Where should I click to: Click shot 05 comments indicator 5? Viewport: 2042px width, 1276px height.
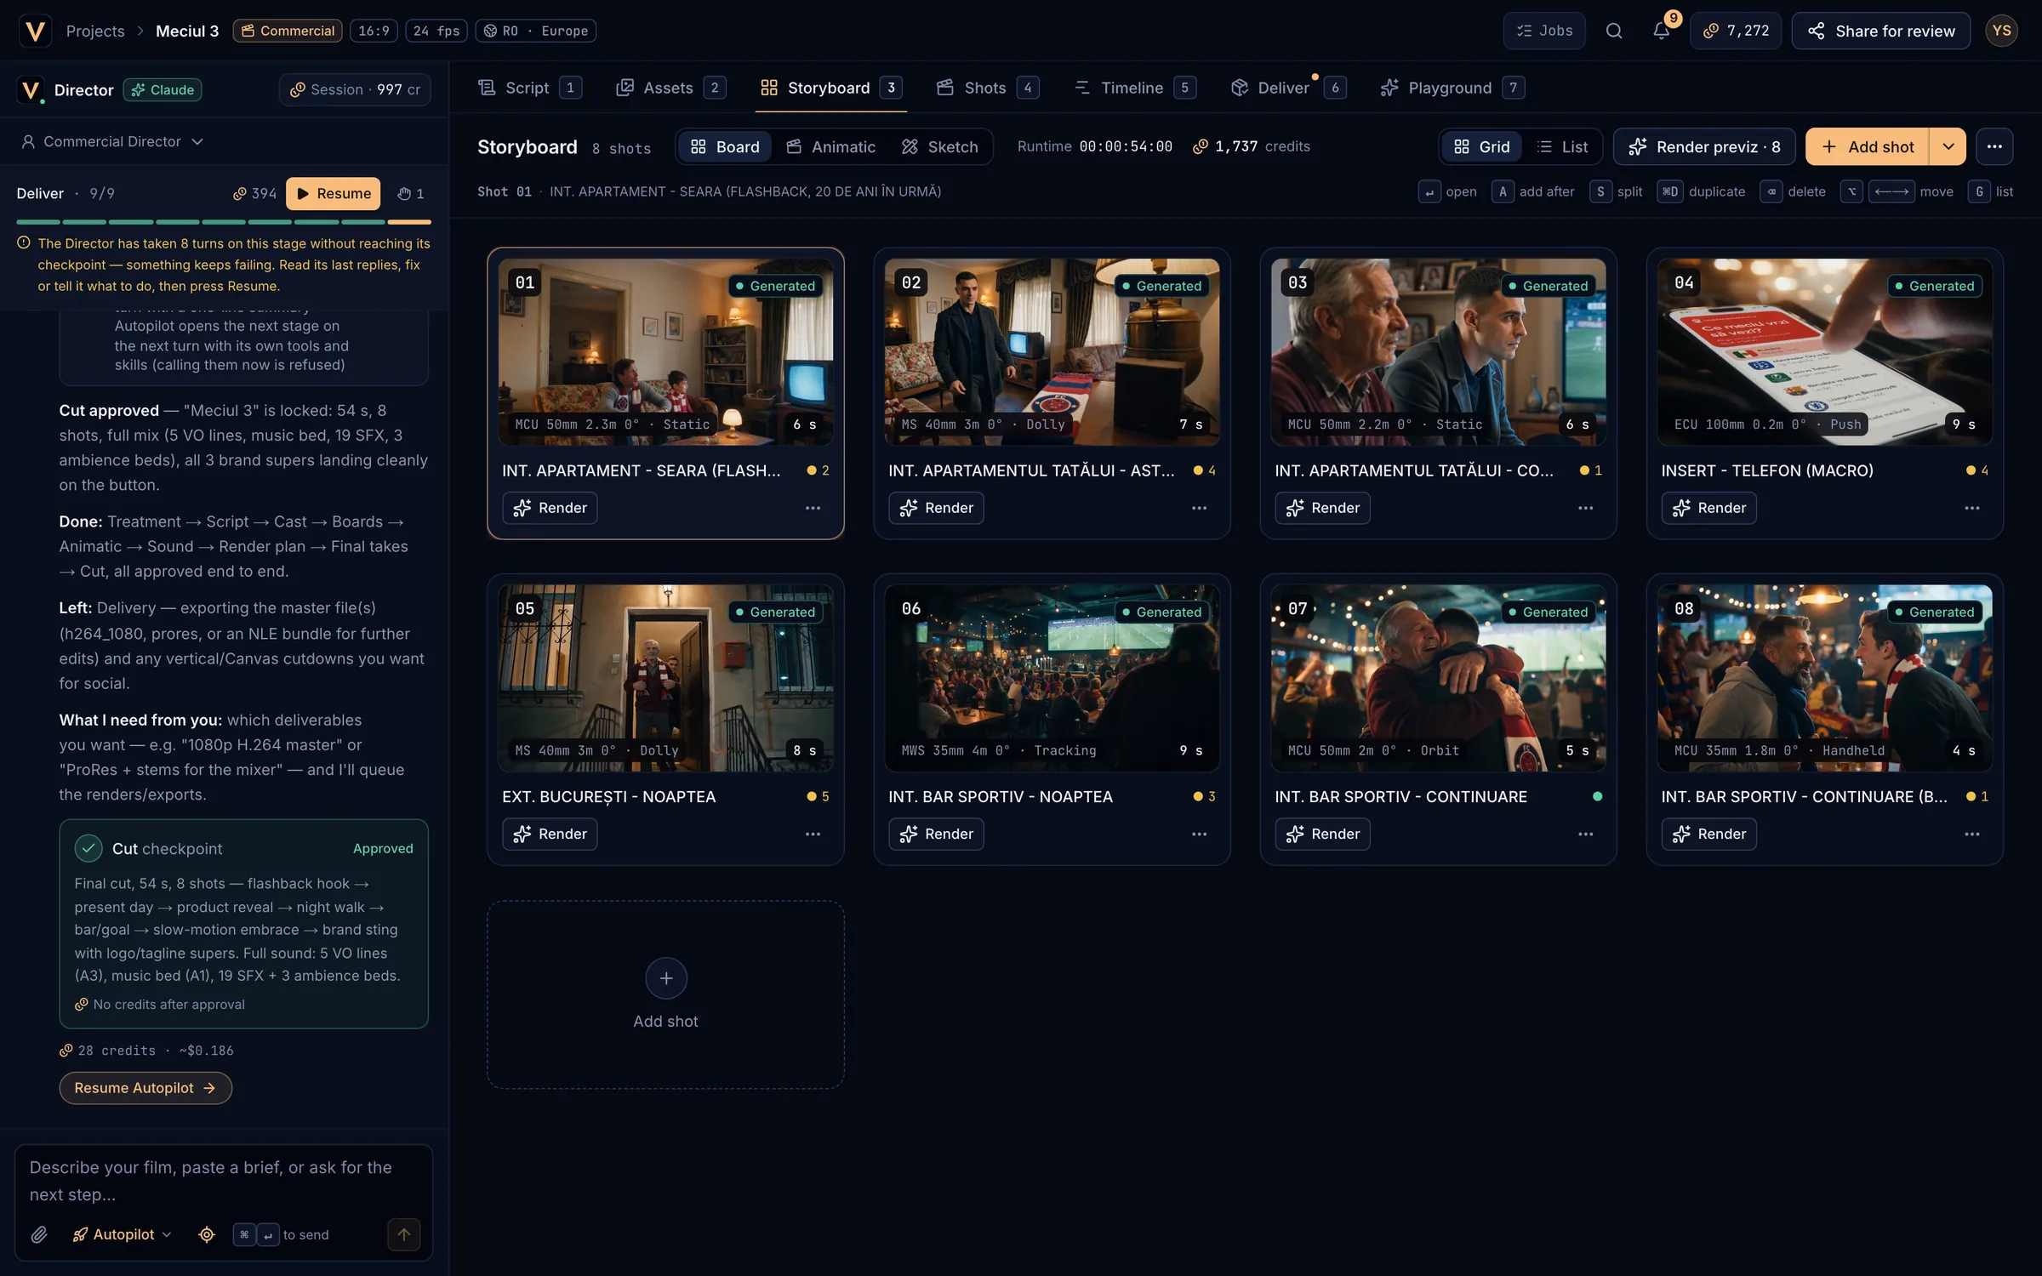(x=818, y=795)
